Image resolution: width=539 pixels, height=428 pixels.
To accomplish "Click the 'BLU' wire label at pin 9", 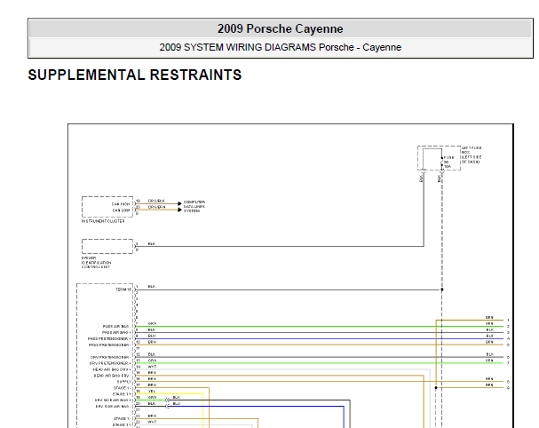I will (x=152, y=336).
